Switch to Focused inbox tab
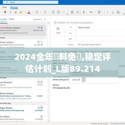125x125 pixels. coord(3,19)
